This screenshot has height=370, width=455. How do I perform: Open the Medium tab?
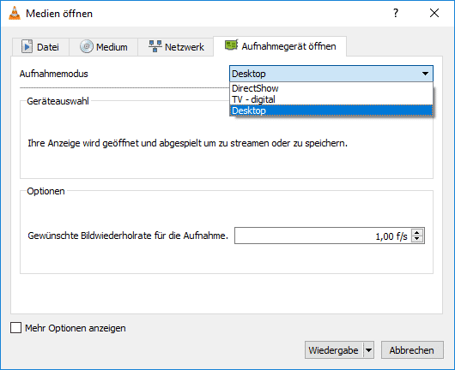(x=103, y=46)
